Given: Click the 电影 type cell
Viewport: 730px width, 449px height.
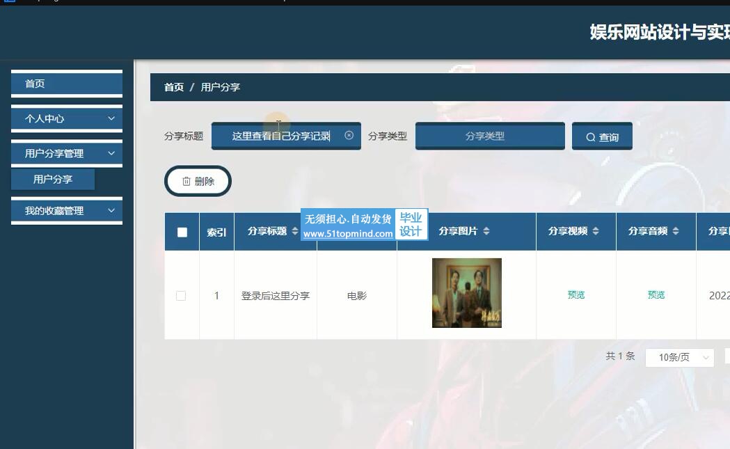Looking at the screenshot, I should [356, 296].
